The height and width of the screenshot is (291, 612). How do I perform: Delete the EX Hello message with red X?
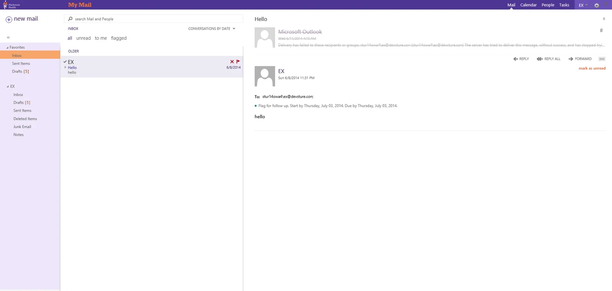click(x=232, y=61)
